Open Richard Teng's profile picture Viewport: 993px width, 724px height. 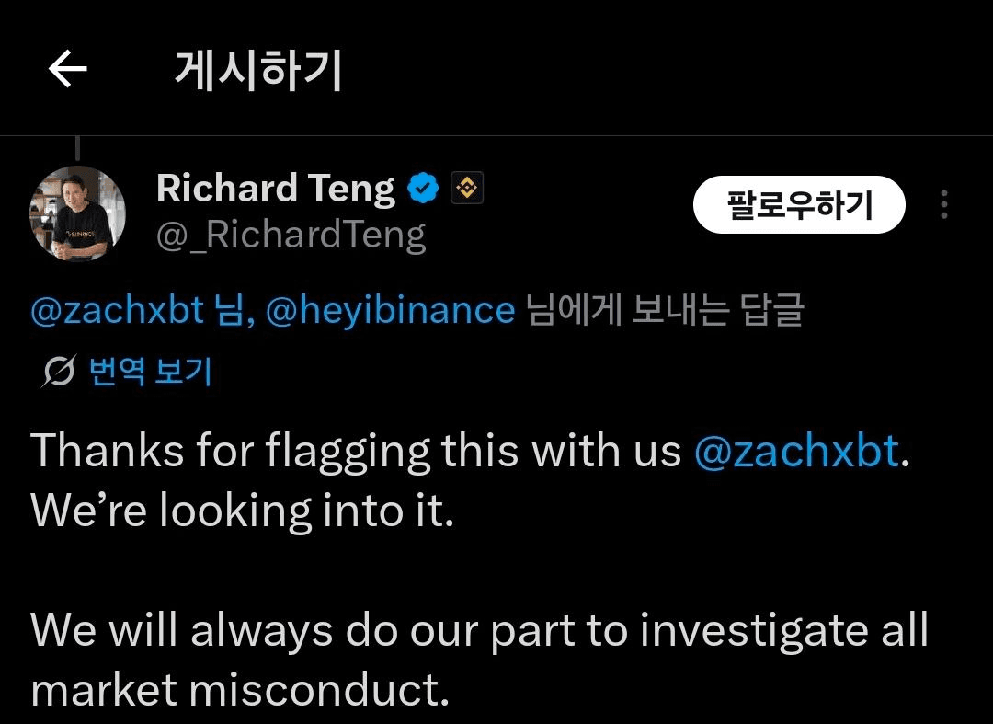coord(77,214)
